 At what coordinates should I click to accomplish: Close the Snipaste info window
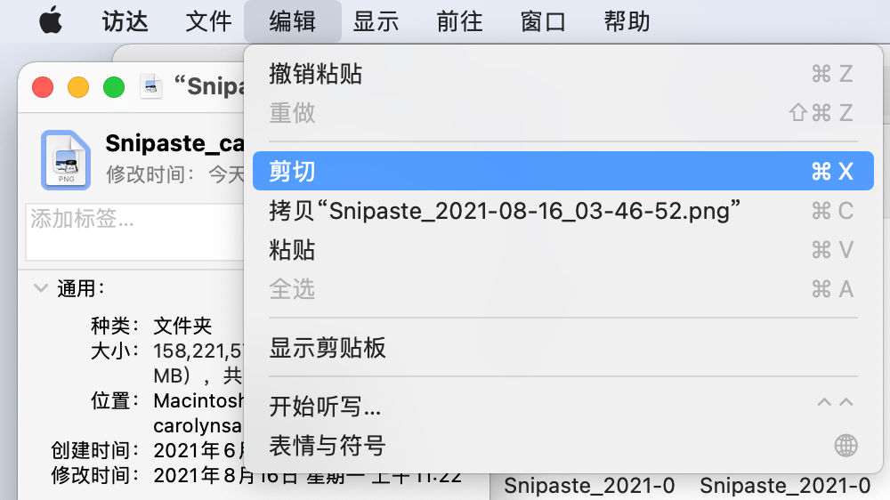click(43, 87)
